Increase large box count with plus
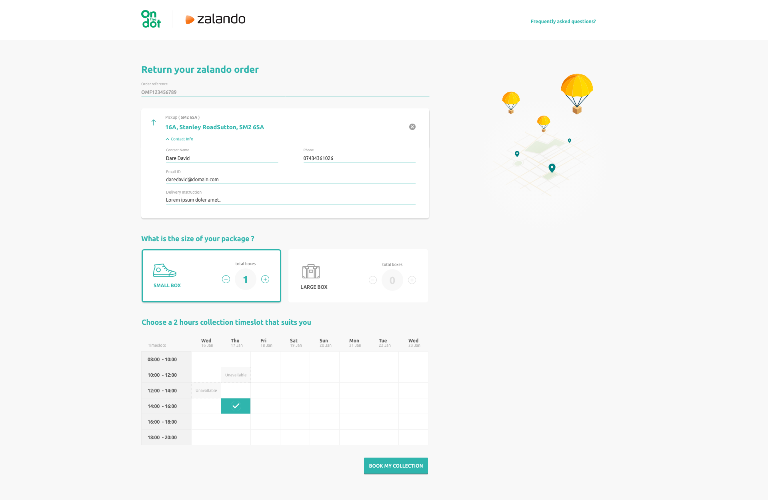This screenshot has width=768, height=500. coord(412,280)
